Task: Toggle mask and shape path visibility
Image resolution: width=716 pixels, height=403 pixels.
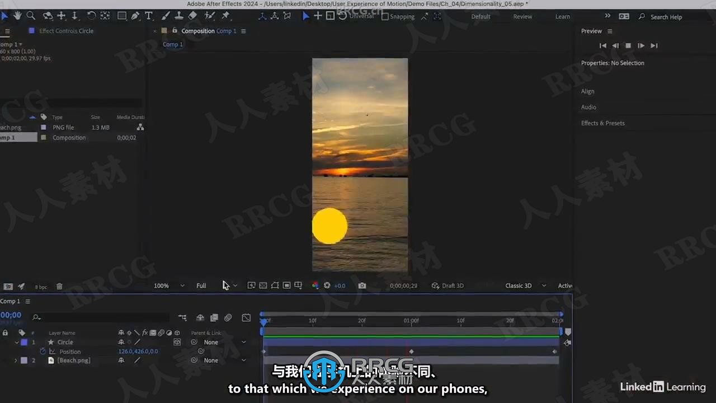Action: tap(275, 285)
